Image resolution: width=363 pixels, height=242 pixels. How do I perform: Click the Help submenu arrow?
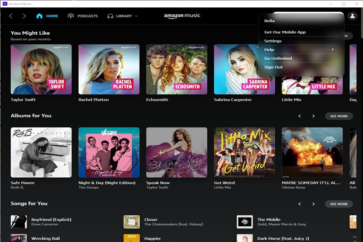[333, 50]
